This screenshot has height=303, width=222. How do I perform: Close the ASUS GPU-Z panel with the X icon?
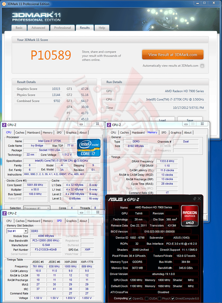(x=199, y=198)
